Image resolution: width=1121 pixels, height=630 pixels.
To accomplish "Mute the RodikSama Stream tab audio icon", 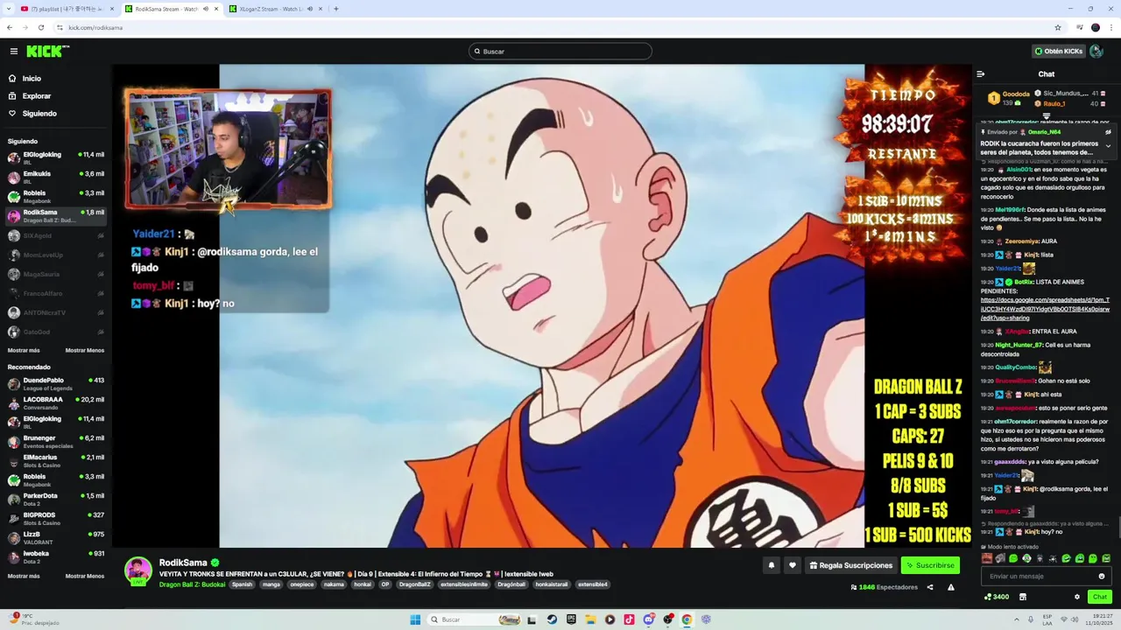I will tap(206, 9).
